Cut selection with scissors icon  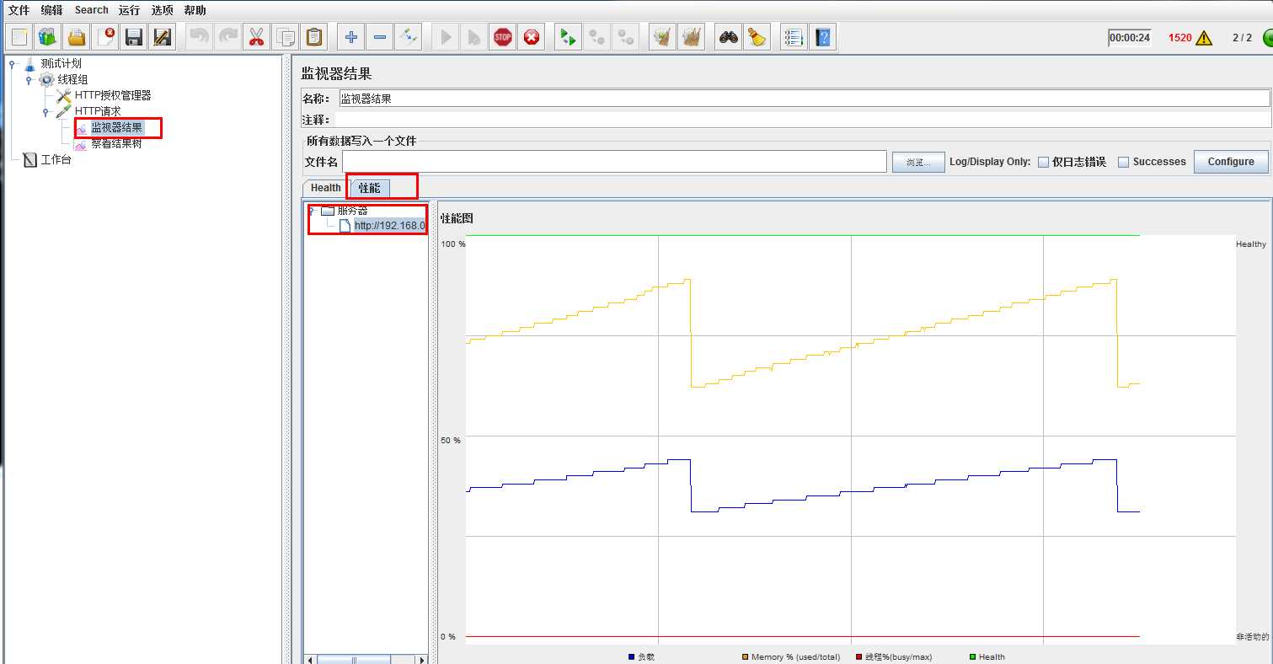(x=257, y=37)
